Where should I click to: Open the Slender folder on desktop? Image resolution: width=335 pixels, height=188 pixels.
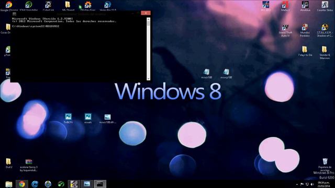(325, 52)
